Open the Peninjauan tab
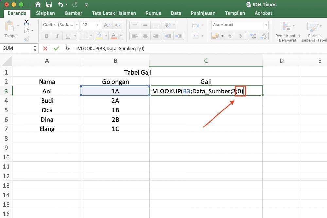 203,13
